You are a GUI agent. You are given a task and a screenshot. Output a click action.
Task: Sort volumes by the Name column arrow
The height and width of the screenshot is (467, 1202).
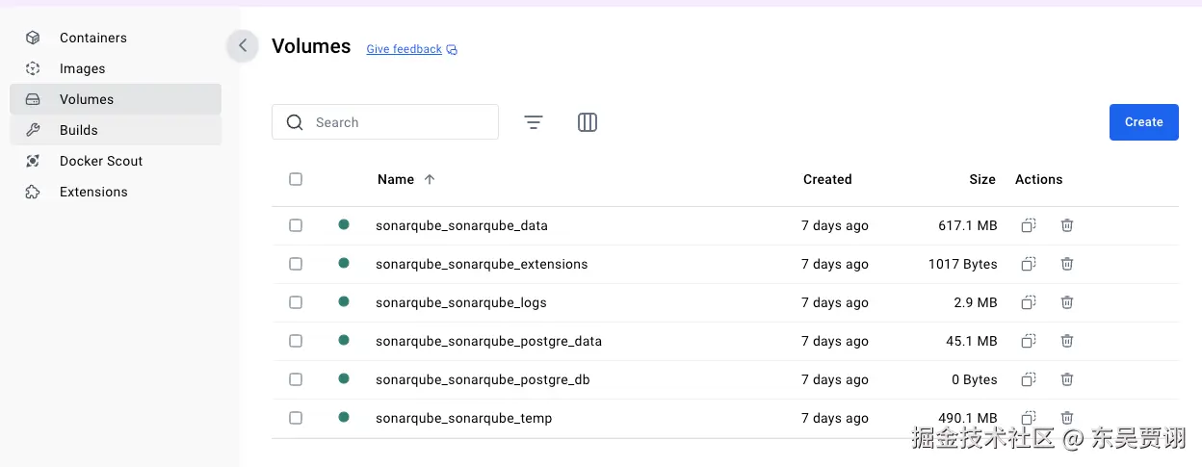(x=430, y=179)
